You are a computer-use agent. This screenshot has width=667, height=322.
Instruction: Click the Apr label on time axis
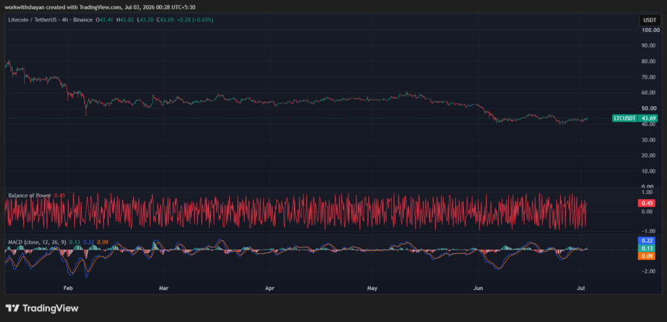pos(270,288)
